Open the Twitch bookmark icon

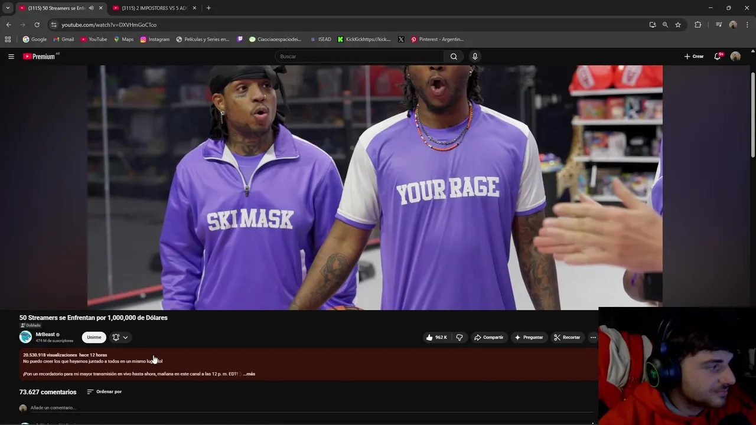coord(240,40)
